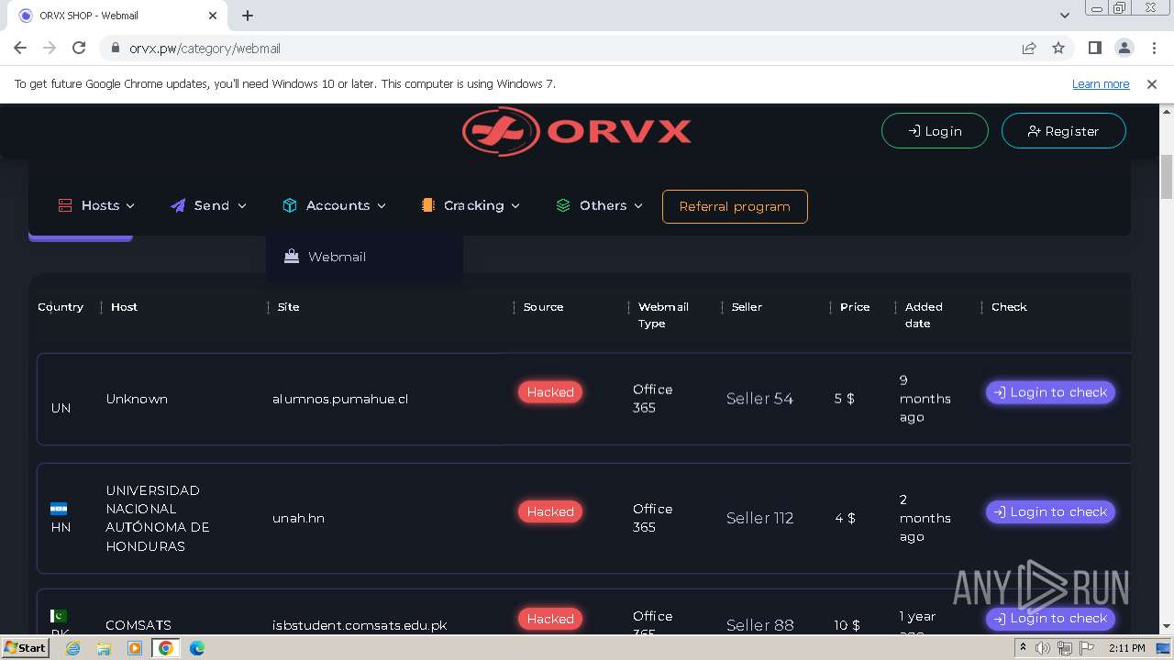Viewport: 1174px width, 660px height.
Task: Click Hacked badge for unah.hn
Action: click(550, 511)
